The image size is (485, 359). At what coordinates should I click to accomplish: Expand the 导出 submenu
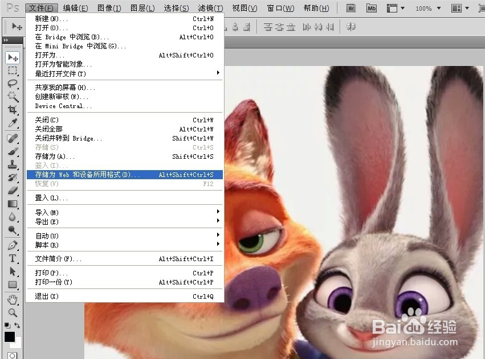pos(124,222)
